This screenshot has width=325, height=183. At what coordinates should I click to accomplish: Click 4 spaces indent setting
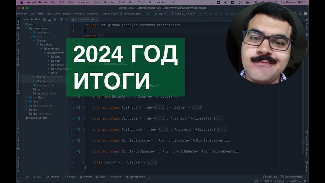tap(280, 181)
